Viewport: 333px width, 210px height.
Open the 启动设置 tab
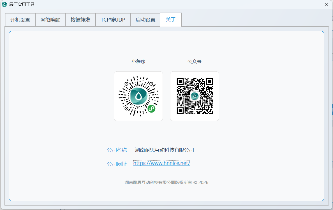click(145, 20)
